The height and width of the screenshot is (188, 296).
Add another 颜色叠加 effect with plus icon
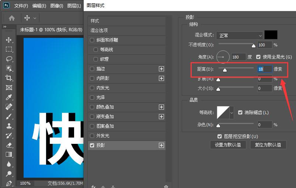coord(161,107)
